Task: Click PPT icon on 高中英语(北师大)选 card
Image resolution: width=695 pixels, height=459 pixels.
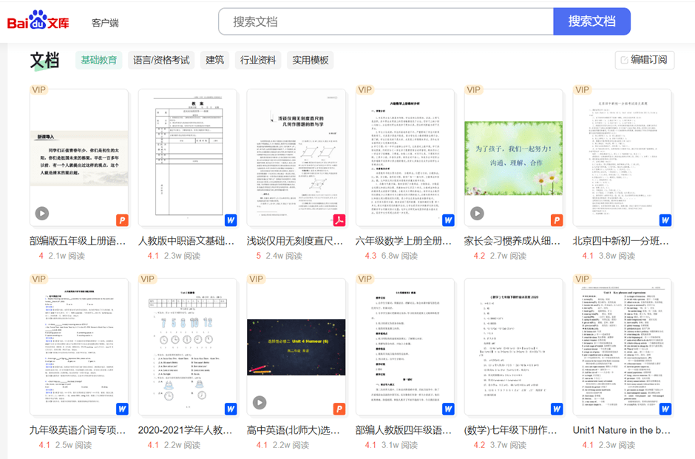Action: pos(339,409)
